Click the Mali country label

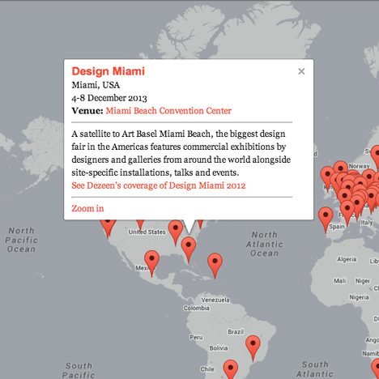click(340, 281)
